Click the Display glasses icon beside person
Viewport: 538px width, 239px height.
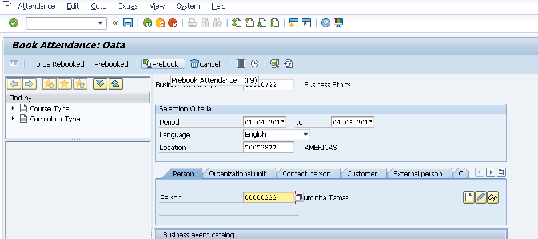493,197
